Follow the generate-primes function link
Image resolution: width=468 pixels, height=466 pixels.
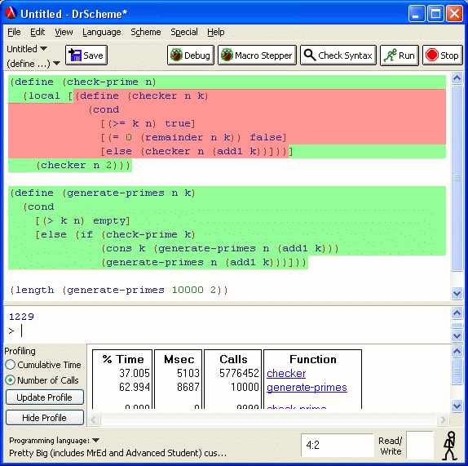tap(307, 388)
